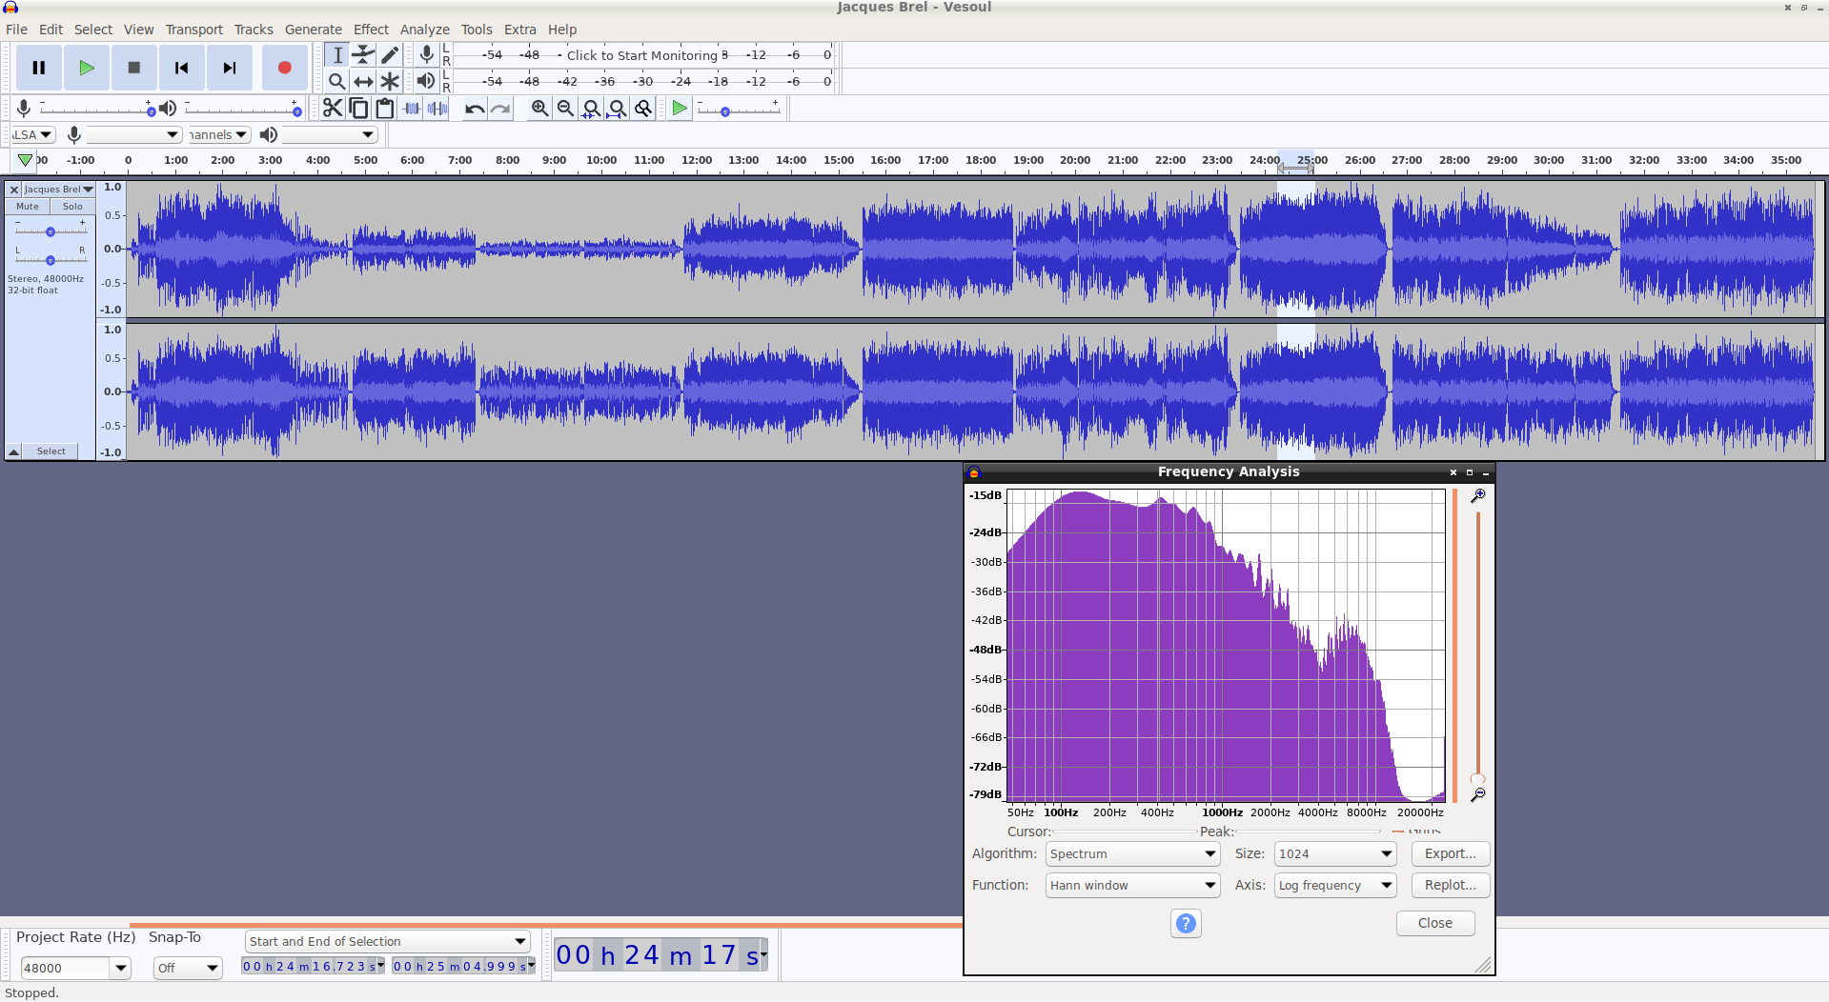Click the 12:00 mark on timeline ruler
The width and height of the screenshot is (1829, 1002).
pos(696,160)
